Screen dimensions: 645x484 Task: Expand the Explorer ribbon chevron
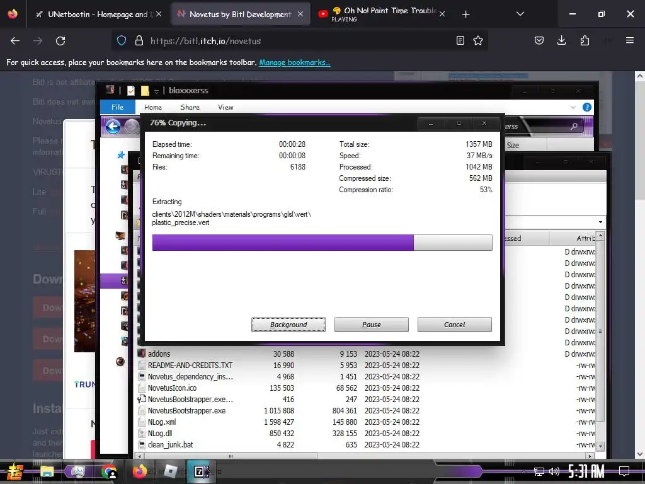click(573, 107)
